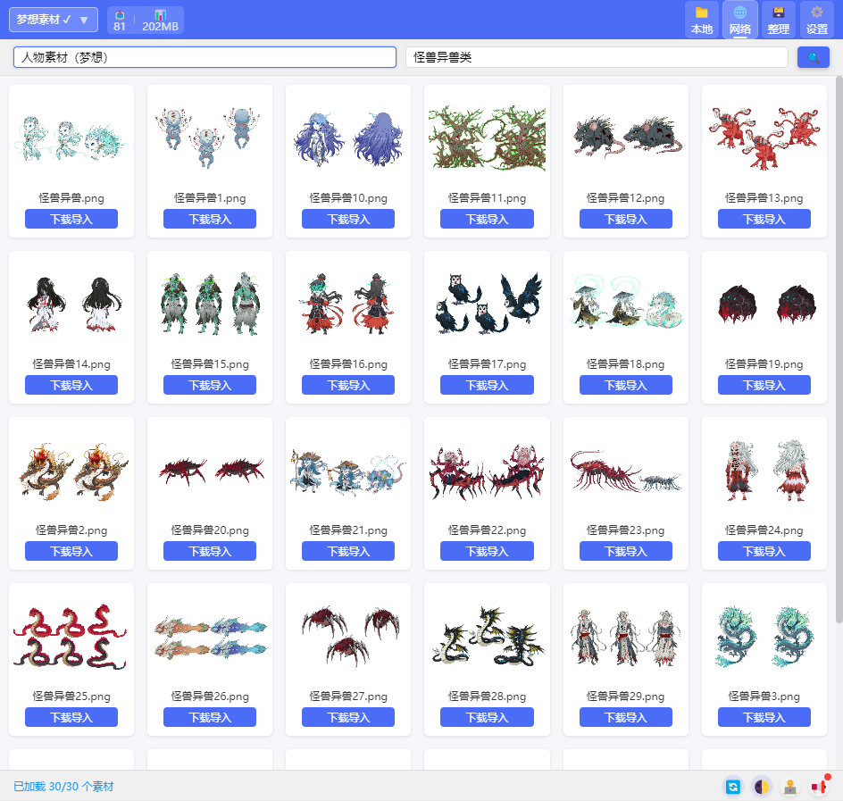843x801 pixels.
Task: Open announcements via the megaphone icon
Action: tap(818, 787)
